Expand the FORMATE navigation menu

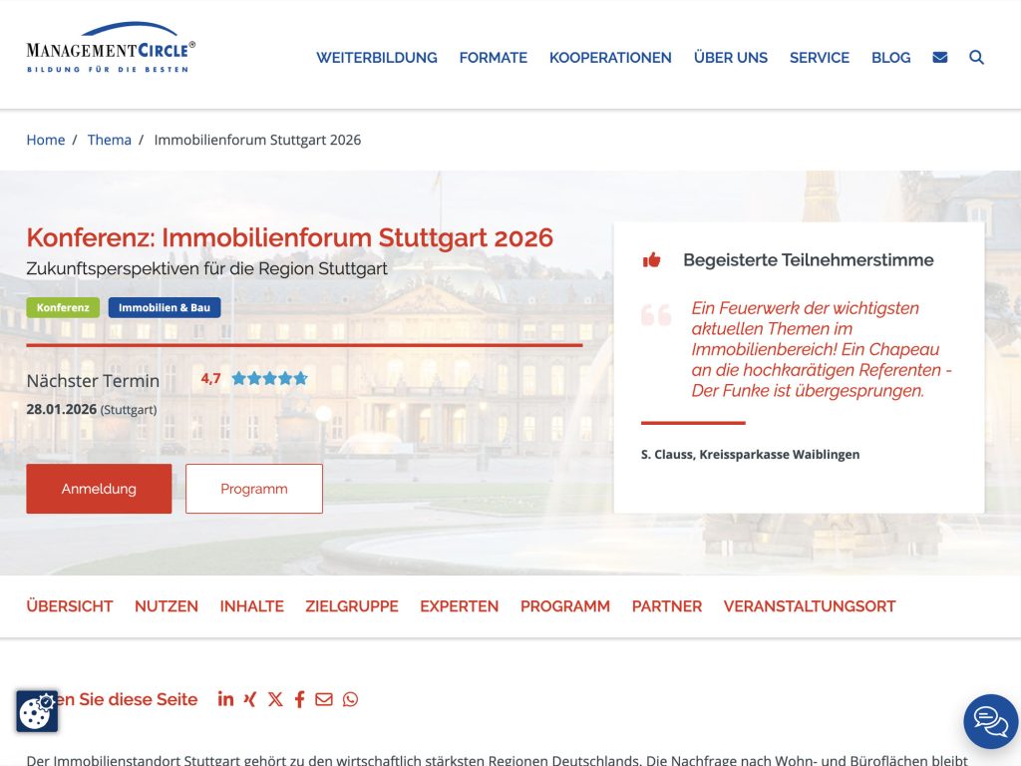493,57
